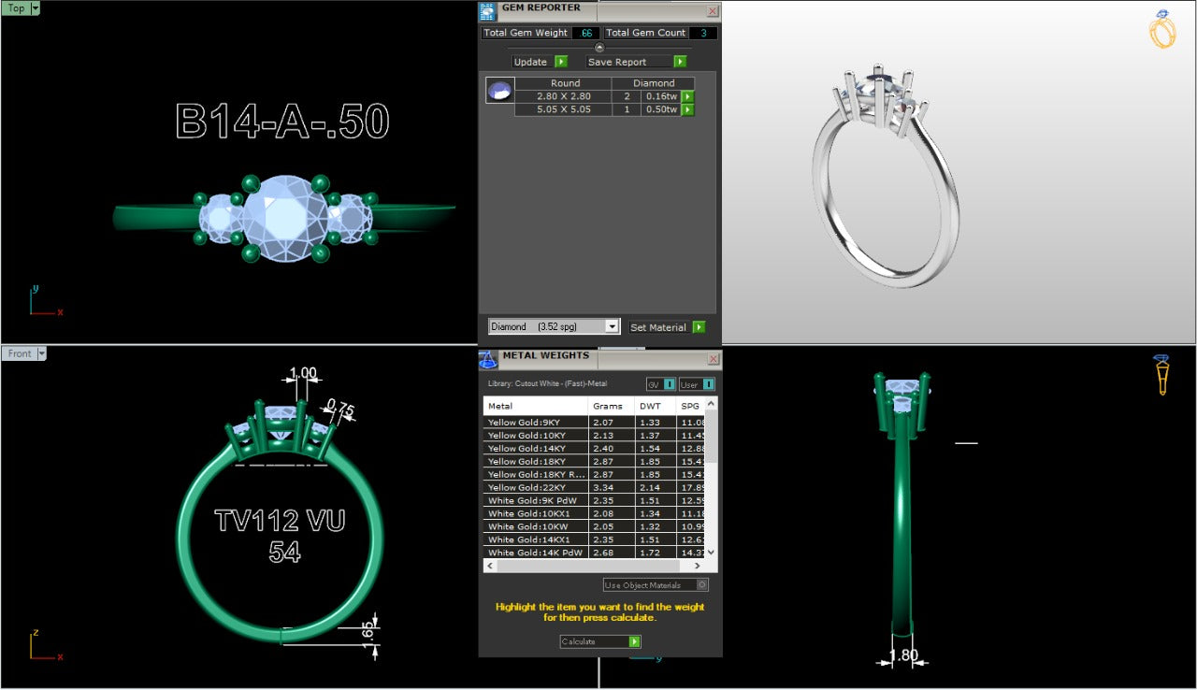Collapse Gem Reporter header with round chevron
Image resolution: width=1197 pixels, height=690 pixels.
[x=599, y=48]
